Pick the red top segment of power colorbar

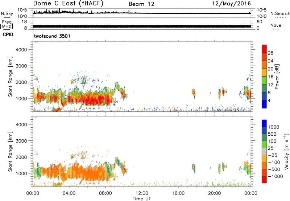(264, 49)
